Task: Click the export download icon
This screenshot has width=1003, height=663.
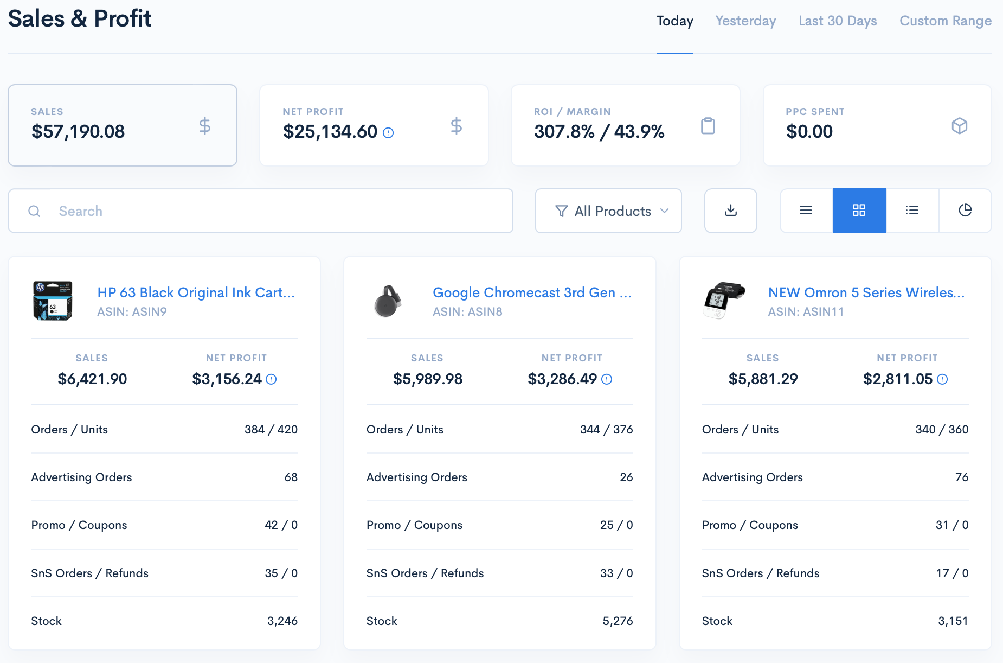Action: 730,211
